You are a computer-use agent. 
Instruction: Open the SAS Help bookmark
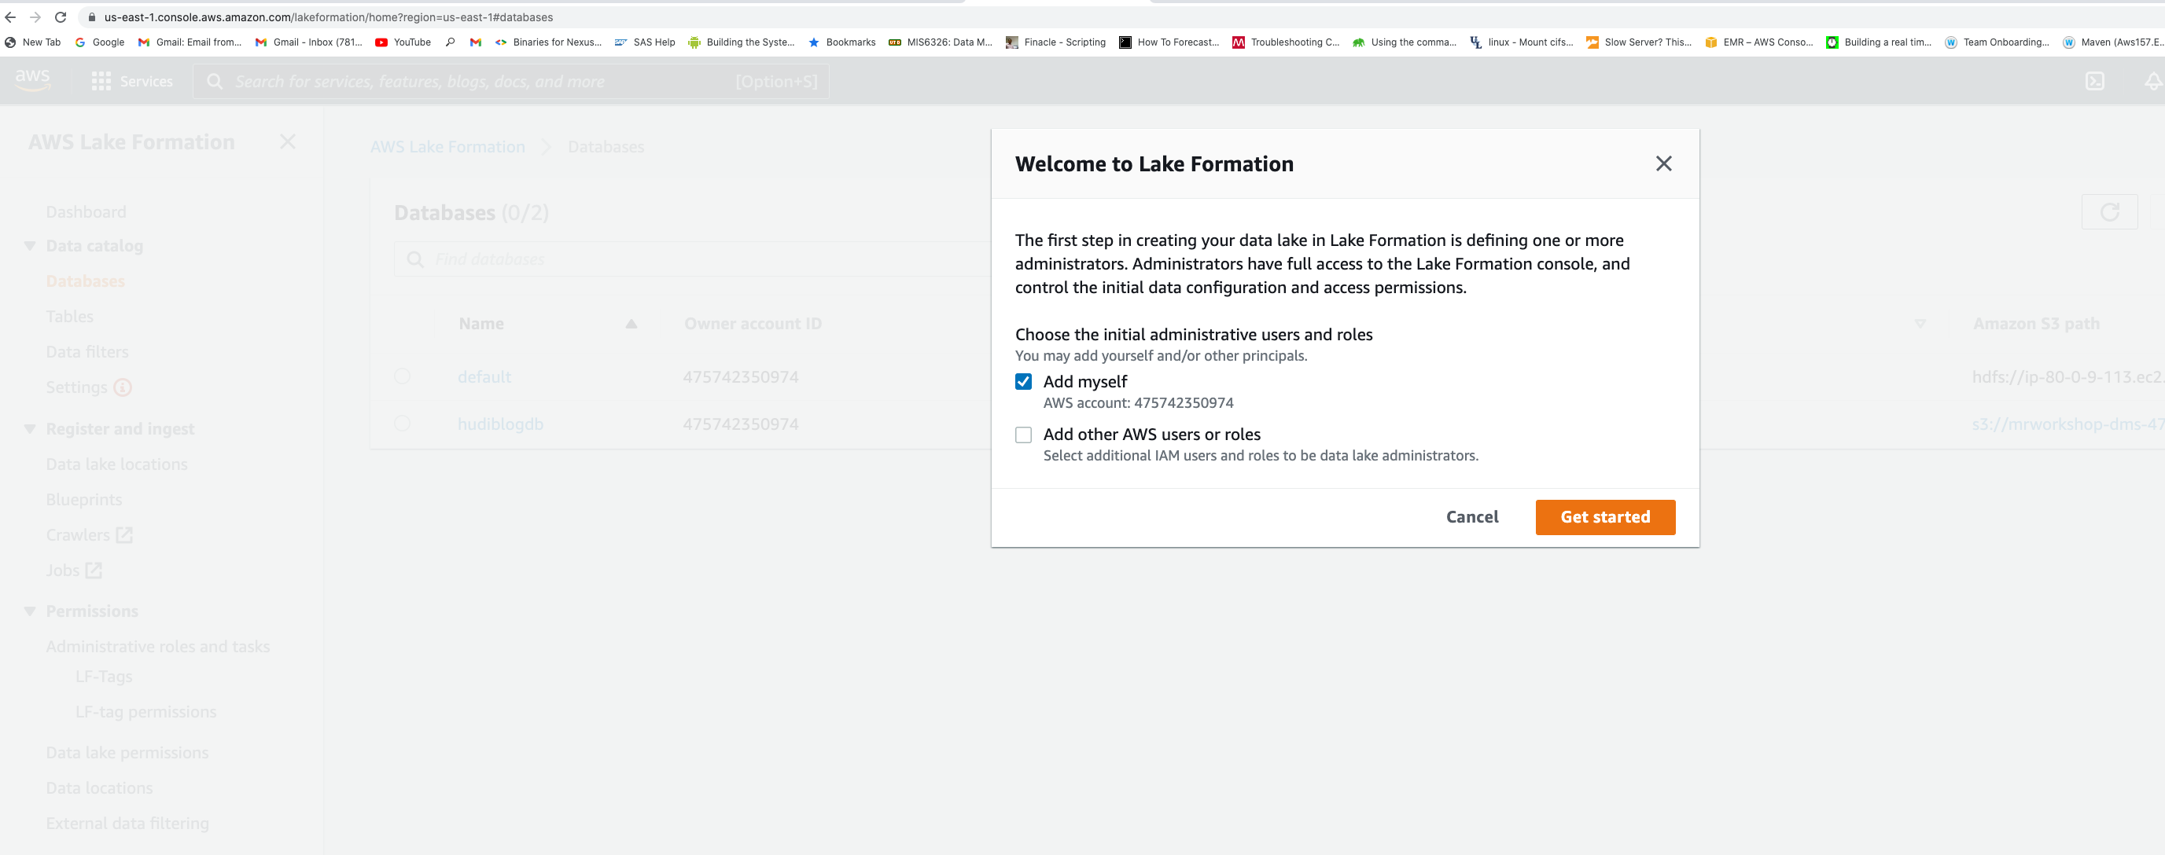coord(645,42)
